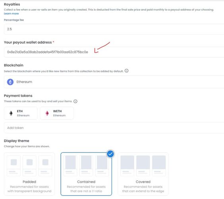Image resolution: width=224 pixels, height=199 pixels.
Task: Click the Ethereum blockchain logo icon
Action: [10, 82]
